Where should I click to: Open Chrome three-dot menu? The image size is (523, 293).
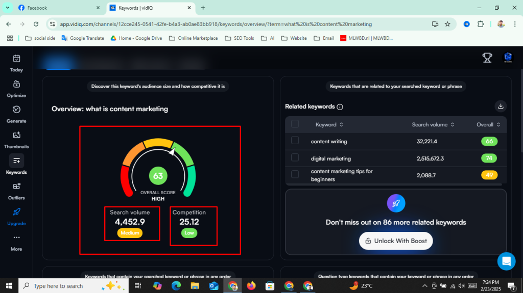point(515,24)
